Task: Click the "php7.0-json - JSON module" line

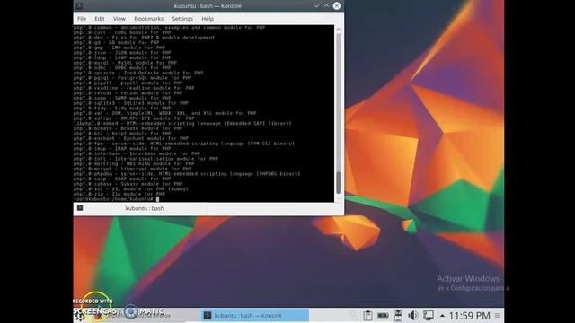Action: 122,53
